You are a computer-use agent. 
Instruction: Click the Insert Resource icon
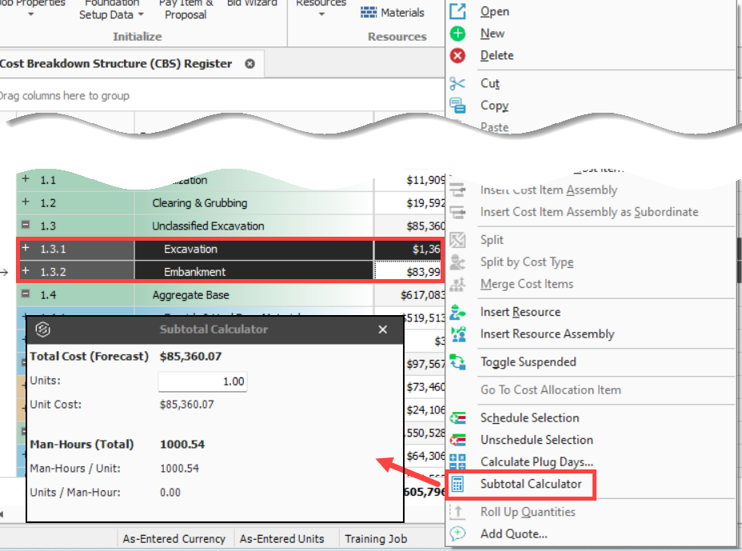coord(457,312)
